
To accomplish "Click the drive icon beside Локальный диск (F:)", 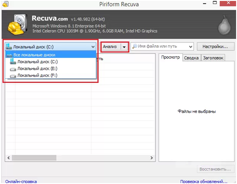I will coord(13,76).
